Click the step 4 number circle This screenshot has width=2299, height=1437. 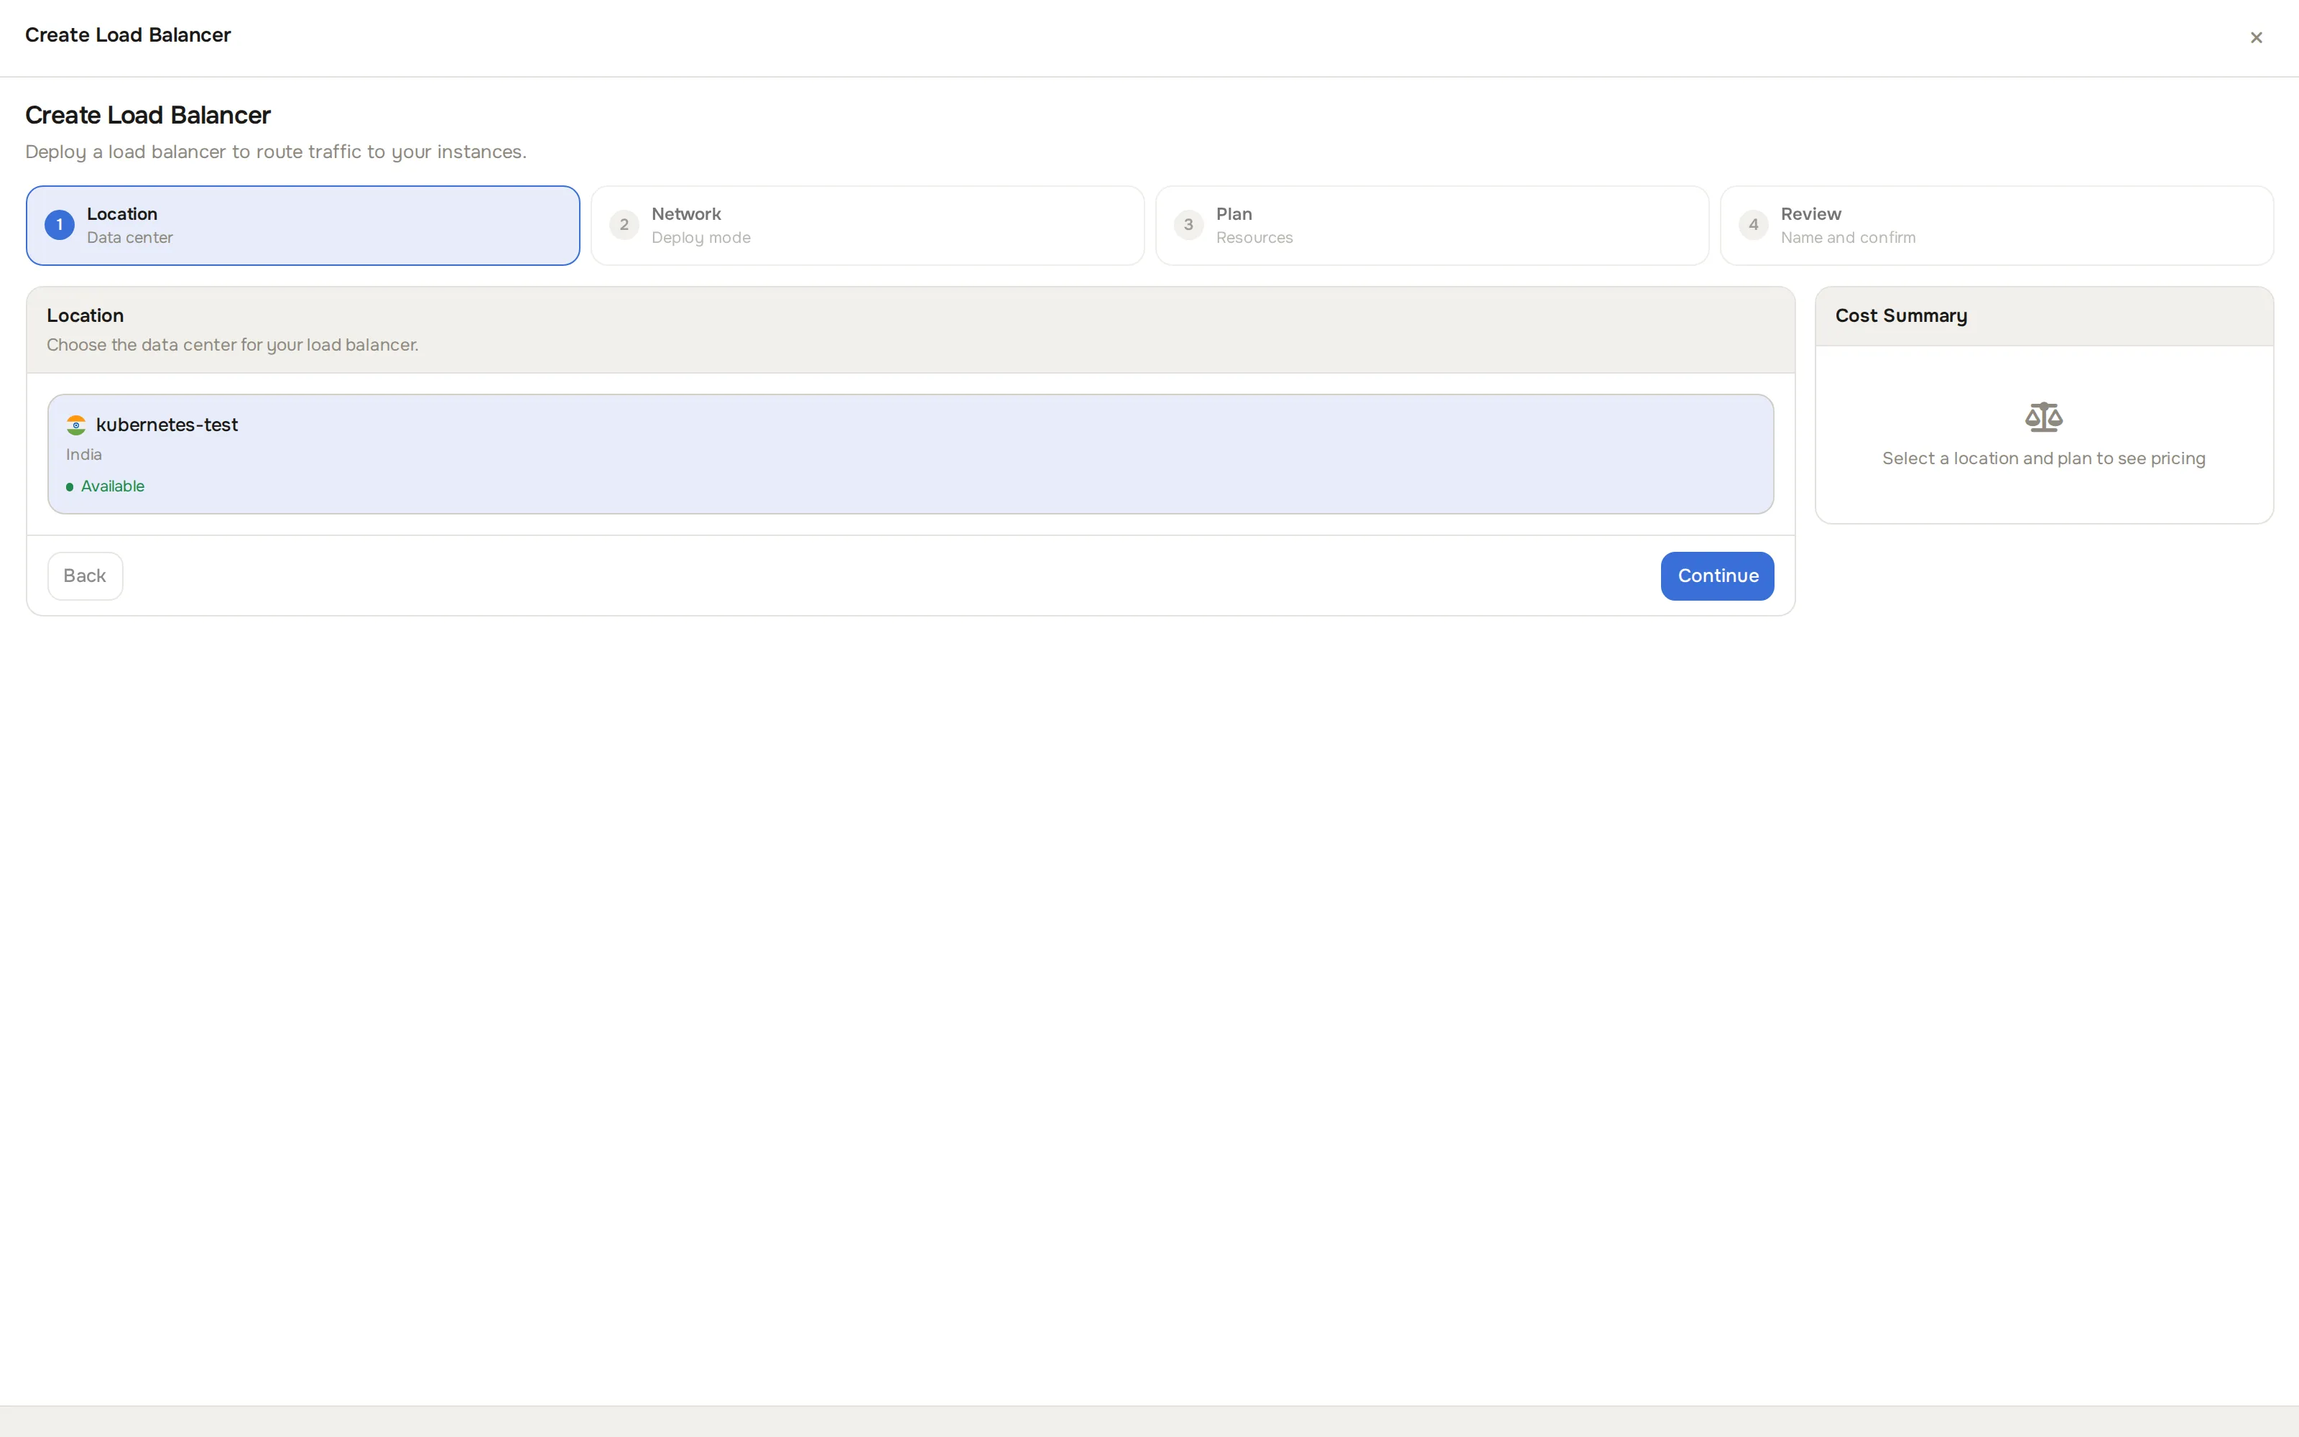(x=1753, y=225)
